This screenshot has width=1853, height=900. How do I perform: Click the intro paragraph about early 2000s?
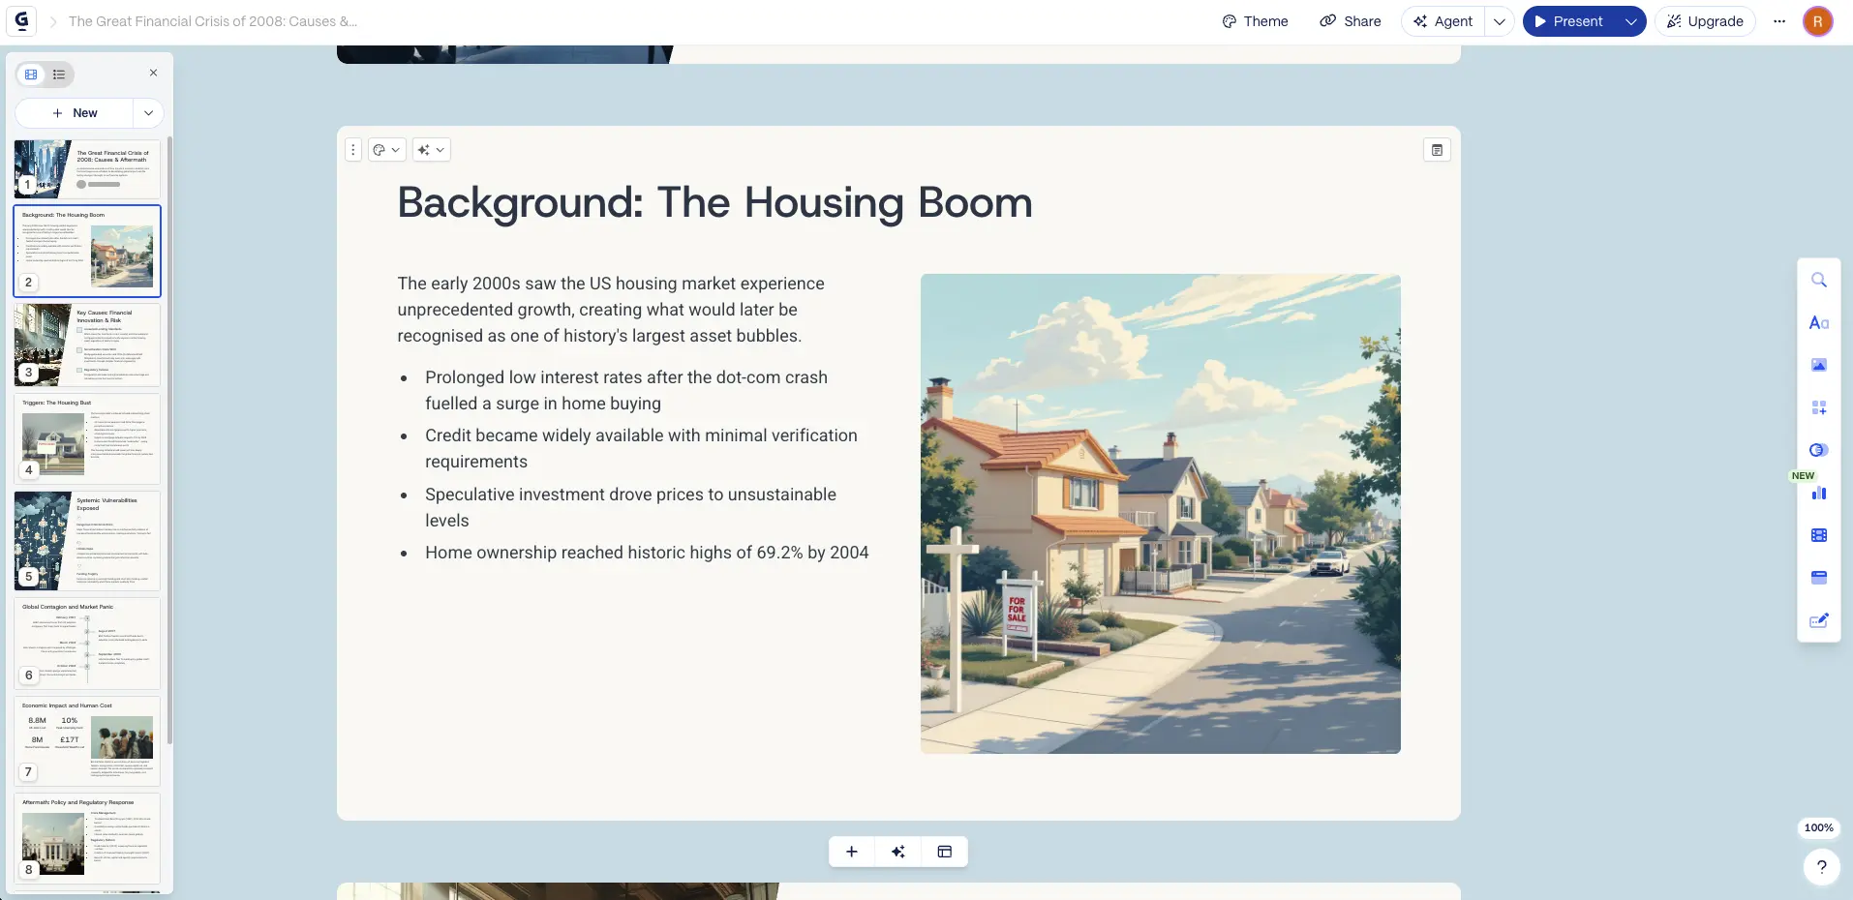611,310
